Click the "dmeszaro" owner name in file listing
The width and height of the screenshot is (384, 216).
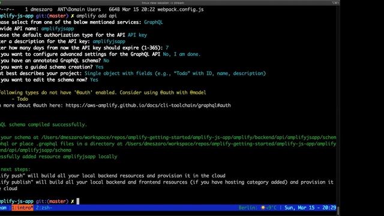pos(41,10)
